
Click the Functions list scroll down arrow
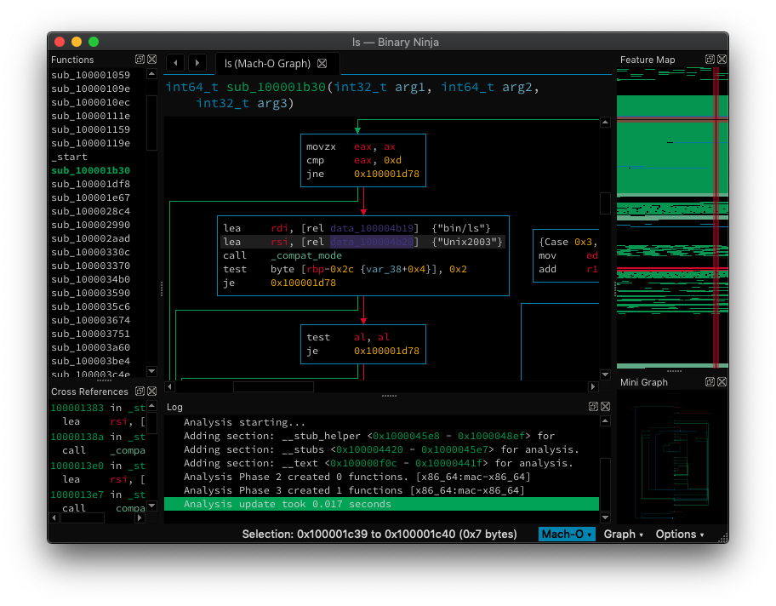point(151,371)
